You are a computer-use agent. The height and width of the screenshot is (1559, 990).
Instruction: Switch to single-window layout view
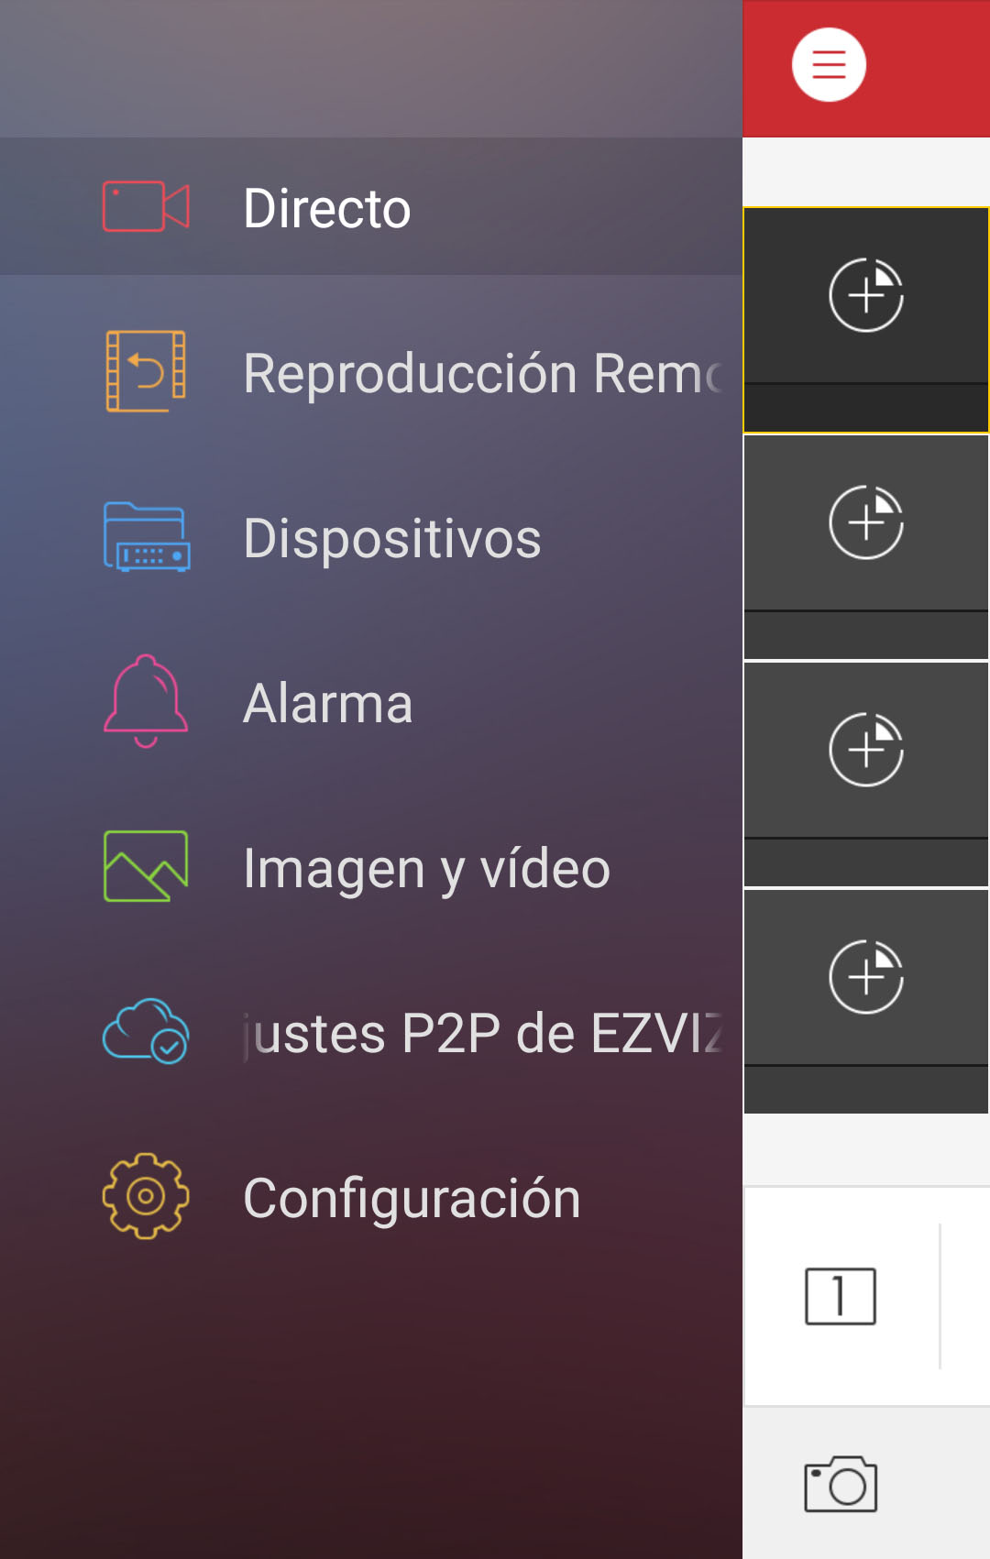tap(841, 1296)
